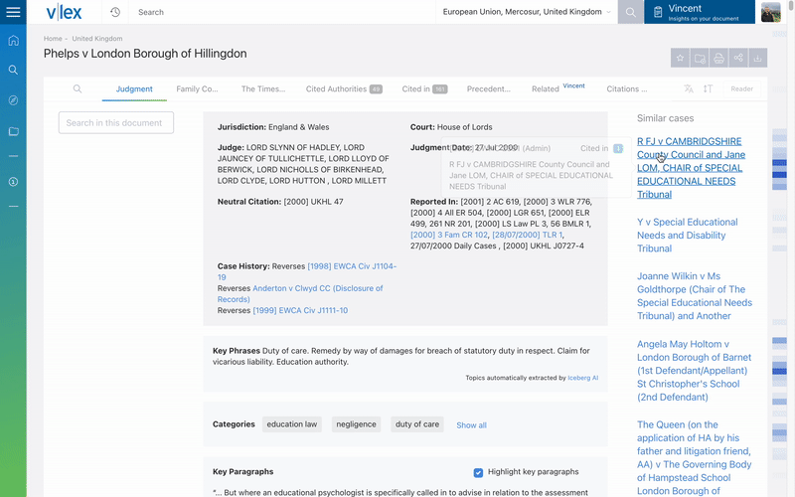Open the Iceberg AI link
Screen dimensions: 795x497
tap(582, 378)
